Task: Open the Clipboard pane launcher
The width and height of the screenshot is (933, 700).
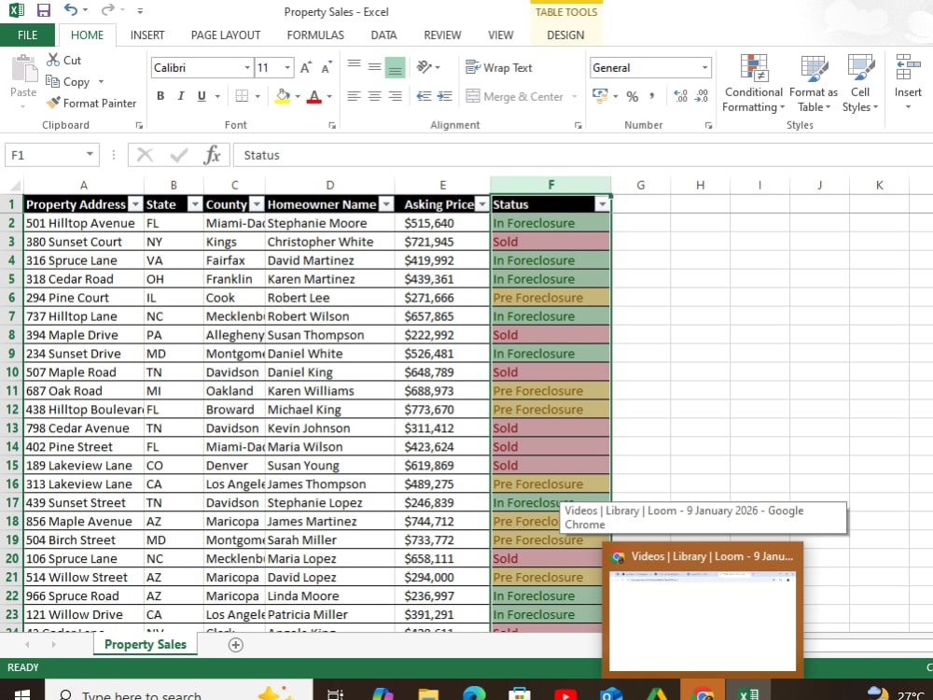Action: tap(139, 125)
